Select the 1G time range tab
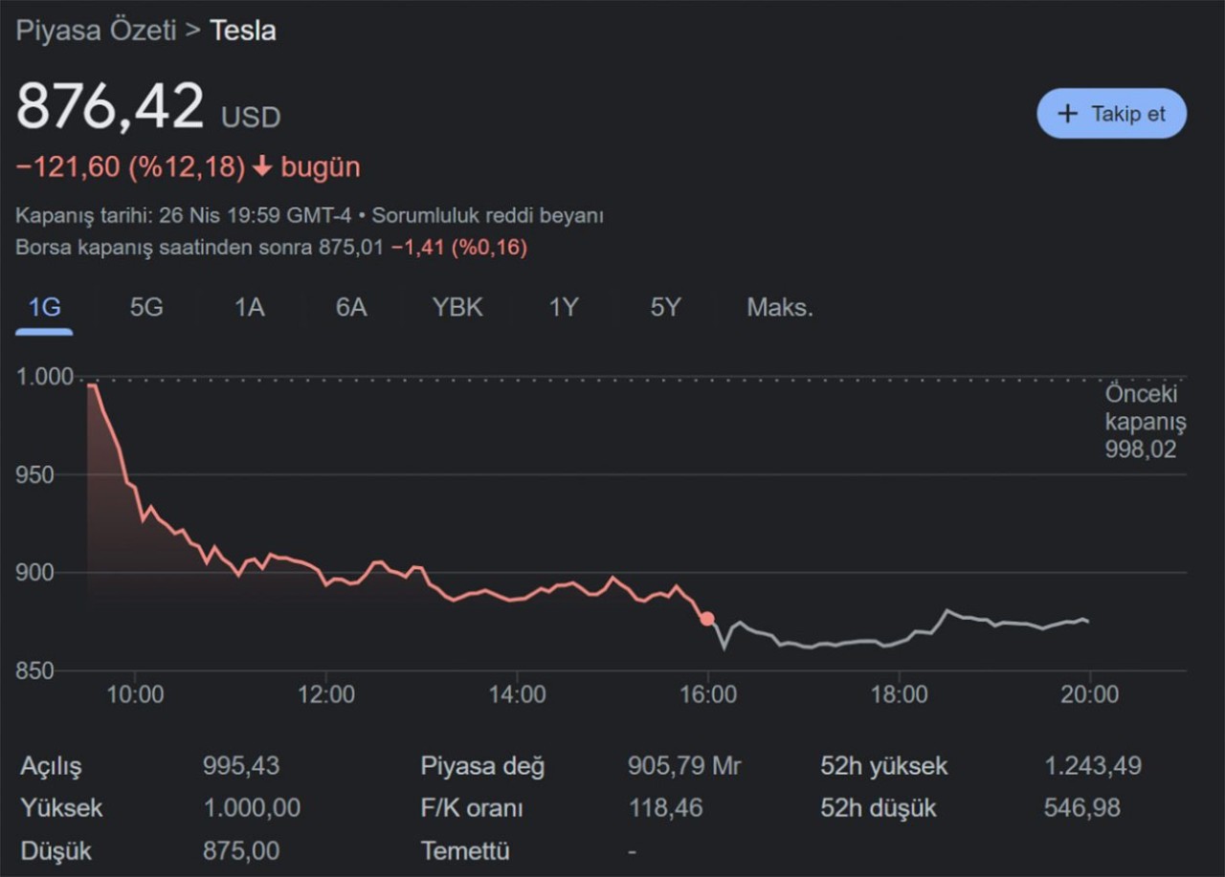1225x877 pixels. tap(44, 308)
